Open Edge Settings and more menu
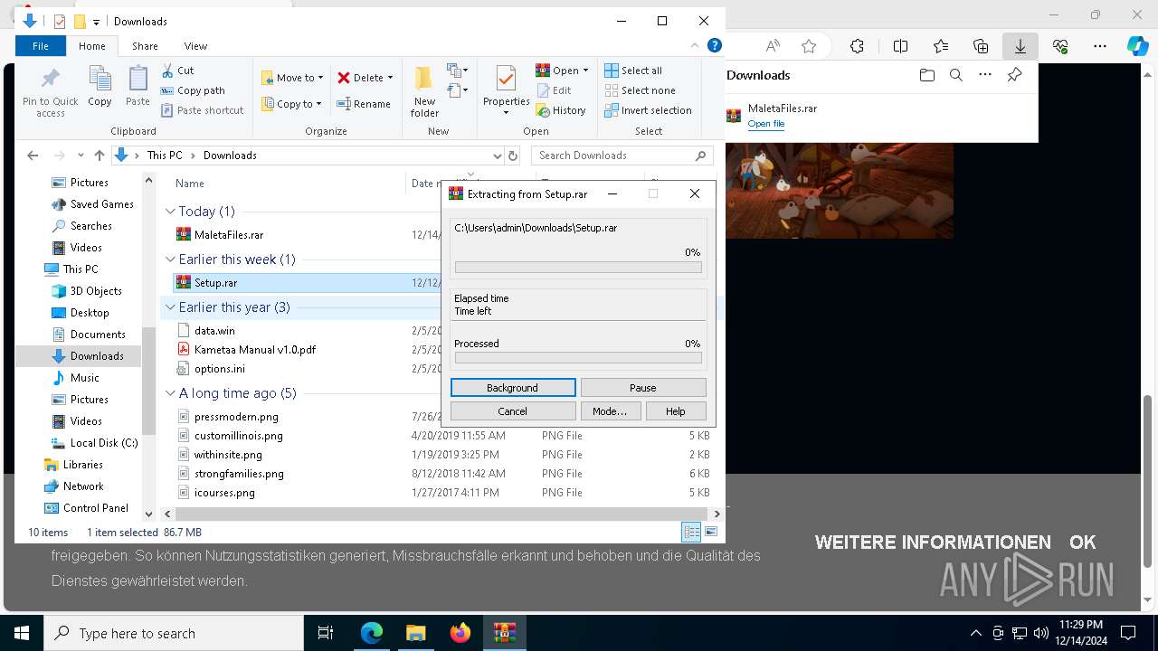The height and width of the screenshot is (651, 1158). (x=1100, y=46)
